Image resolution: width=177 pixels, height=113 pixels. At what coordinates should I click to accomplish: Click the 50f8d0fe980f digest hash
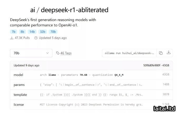pyautogui.click(x=151, y=65)
